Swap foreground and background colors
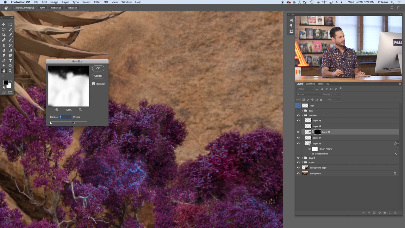405x228 pixels. 10,81
